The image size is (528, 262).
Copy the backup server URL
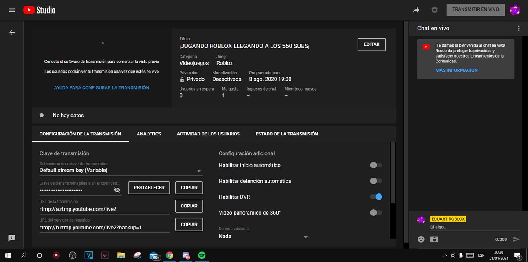(189, 224)
